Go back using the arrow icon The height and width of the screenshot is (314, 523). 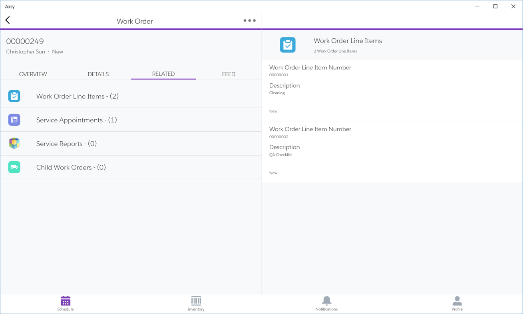click(x=7, y=20)
